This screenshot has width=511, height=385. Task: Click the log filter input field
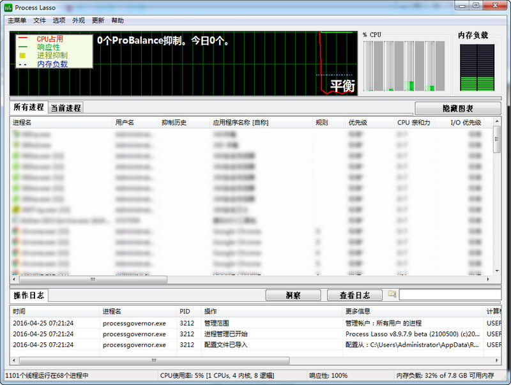click(x=450, y=295)
